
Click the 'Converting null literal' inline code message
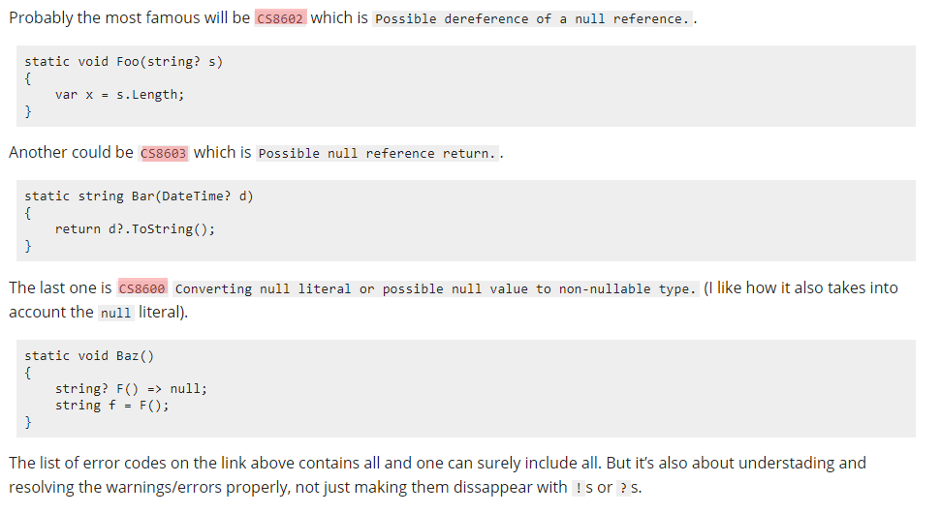coord(435,289)
